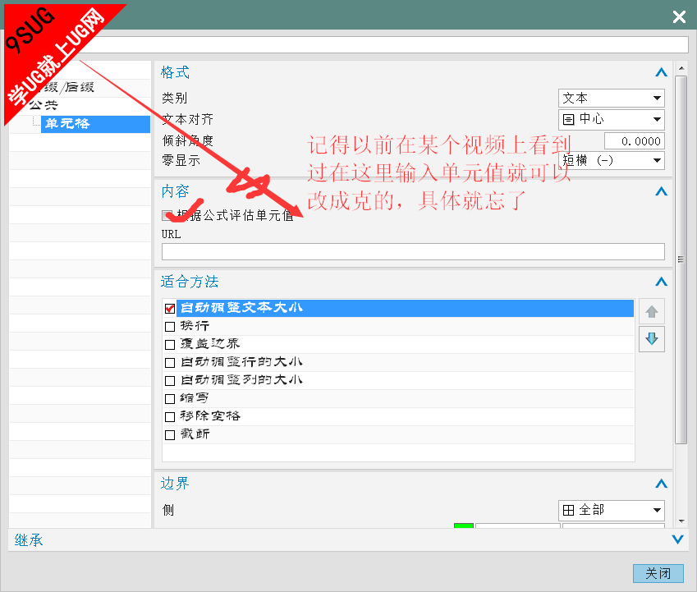Screen dimensions: 697x592
Task: Click the URL input field
Action: 413,251
